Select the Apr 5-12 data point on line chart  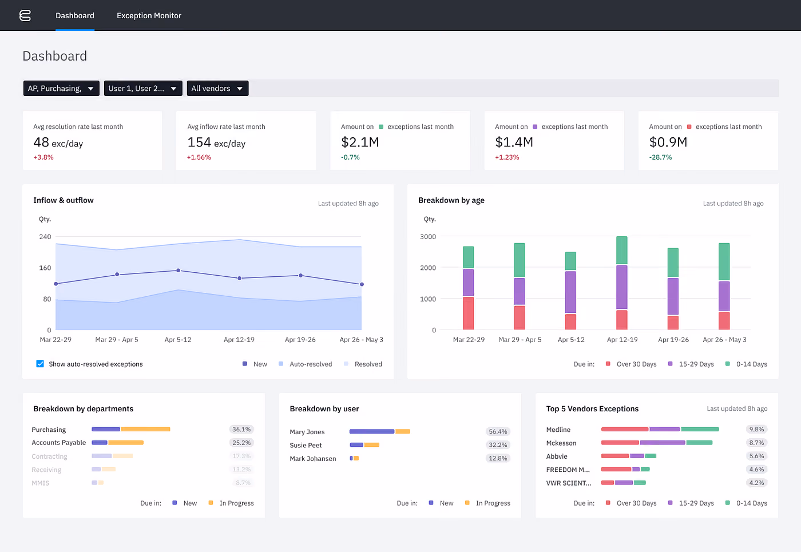click(x=178, y=271)
